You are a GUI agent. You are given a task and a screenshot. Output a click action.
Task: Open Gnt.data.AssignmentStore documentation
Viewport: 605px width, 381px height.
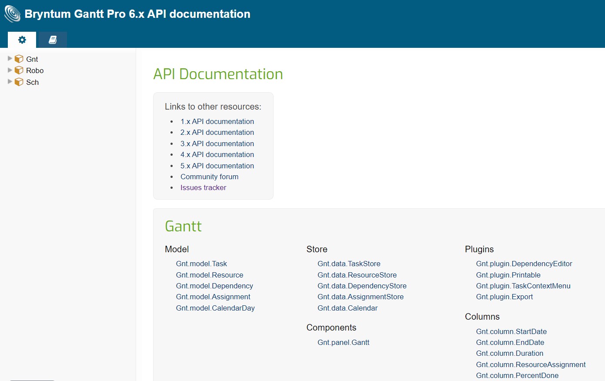(361, 297)
